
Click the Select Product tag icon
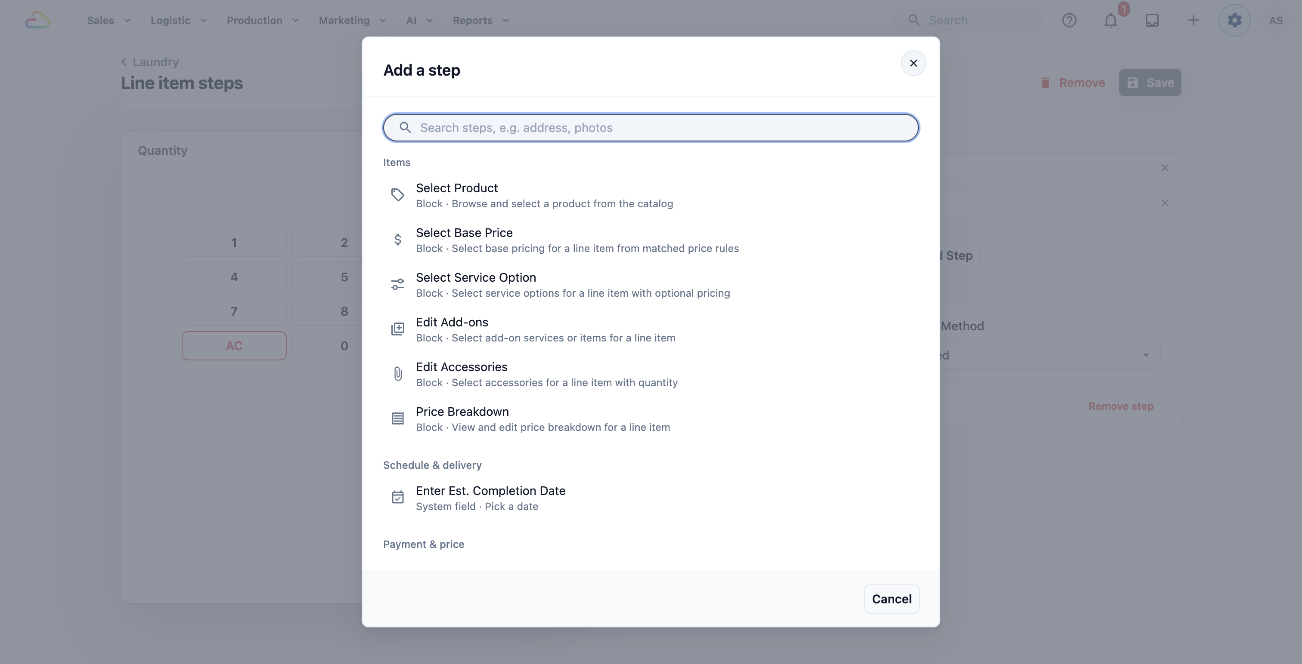pyautogui.click(x=398, y=195)
